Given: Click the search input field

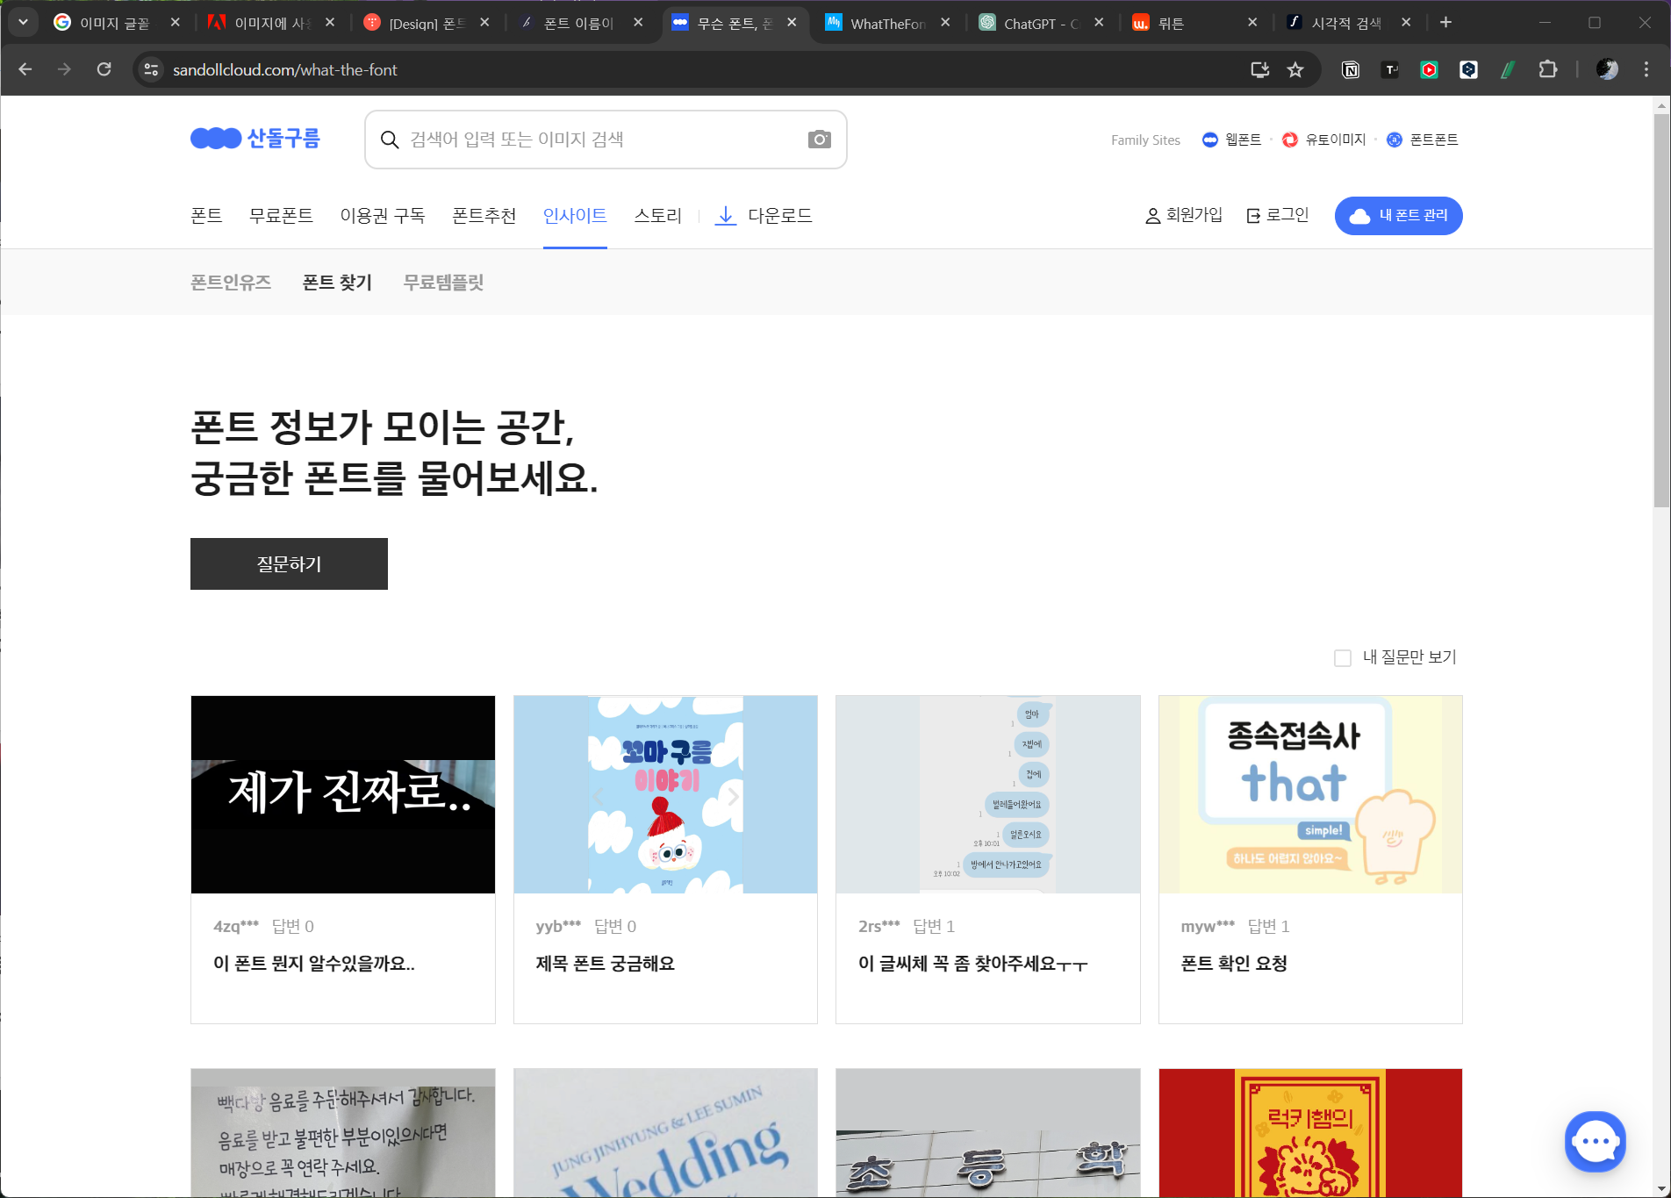Looking at the screenshot, I should pyautogui.click(x=606, y=140).
